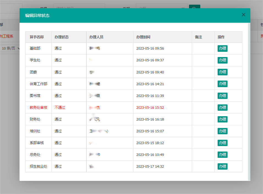The image size is (263, 194).
Task: Click 办理 button for 教务处审核 row
Action: tap(222, 107)
